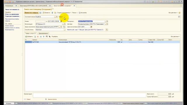Viewport: 187px width, 105px height.
Task: Close the 'Заказ-наряд' document tab
Action: 50,6
